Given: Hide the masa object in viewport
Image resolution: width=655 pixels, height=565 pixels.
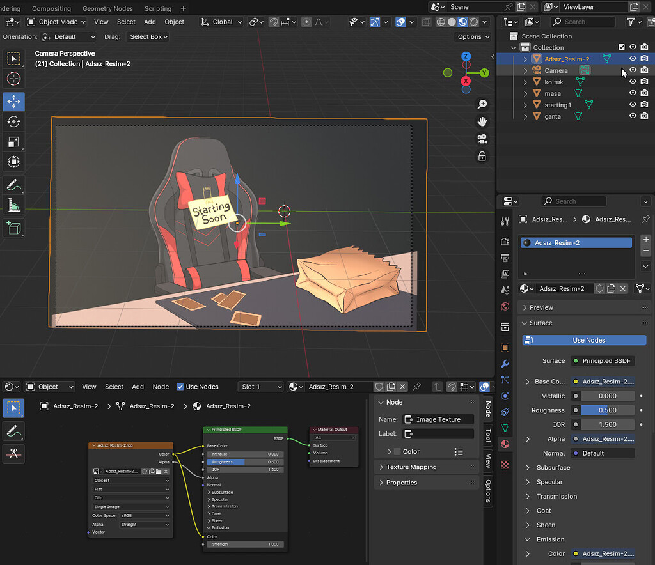Looking at the screenshot, I should (x=633, y=93).
